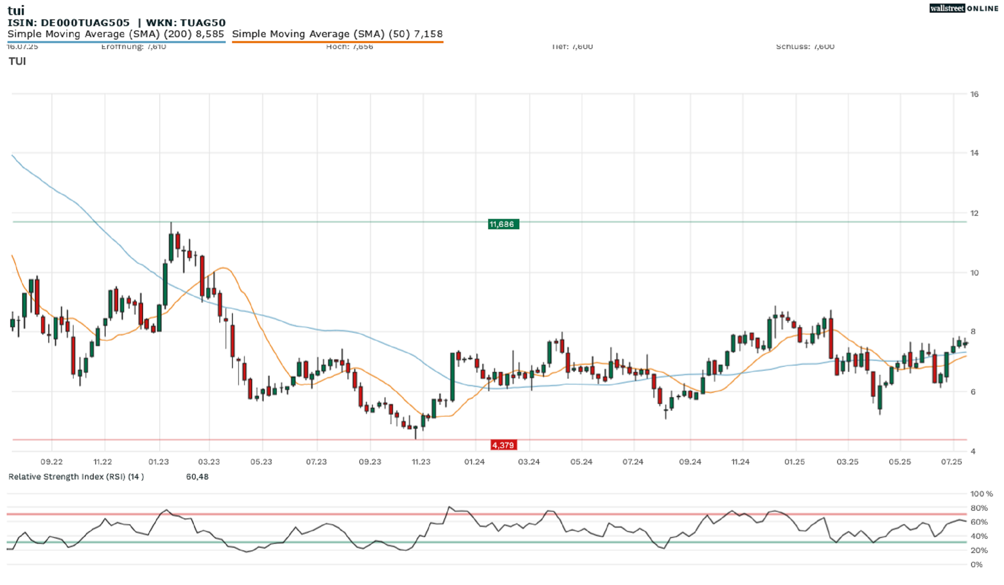The width and height of the screenshot is (1004, 585).
Task: Click the 'Eröffnung: 7,610' value
Action: pos(134,47)
